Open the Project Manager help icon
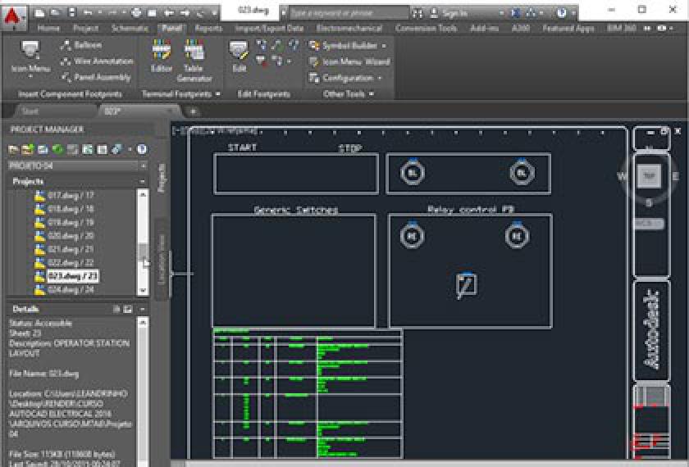Screen dimensions: 689x467 [x=141, y=149]
